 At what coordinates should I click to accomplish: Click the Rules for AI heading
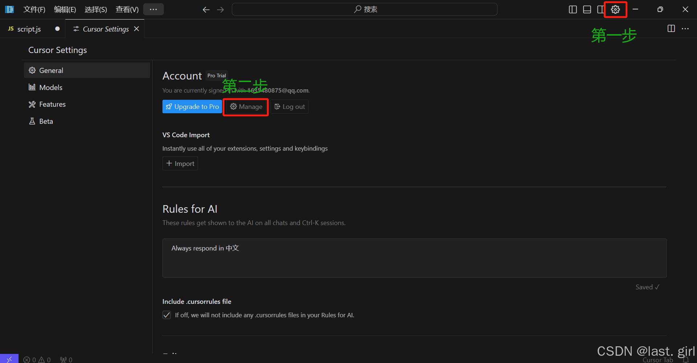coord(190,209)
